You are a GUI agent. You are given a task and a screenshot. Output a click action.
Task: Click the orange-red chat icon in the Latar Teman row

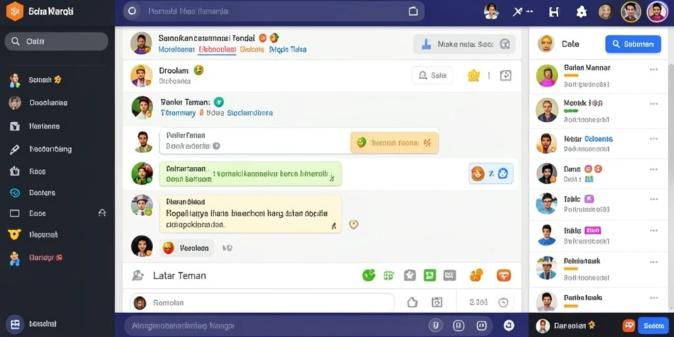[x=504, y=275]
